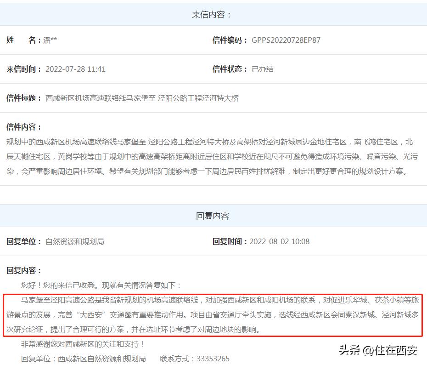Click letter body line starting 辰天樾住宅区
This screenshot has width=427, height=365.
(x=212, y=156)
